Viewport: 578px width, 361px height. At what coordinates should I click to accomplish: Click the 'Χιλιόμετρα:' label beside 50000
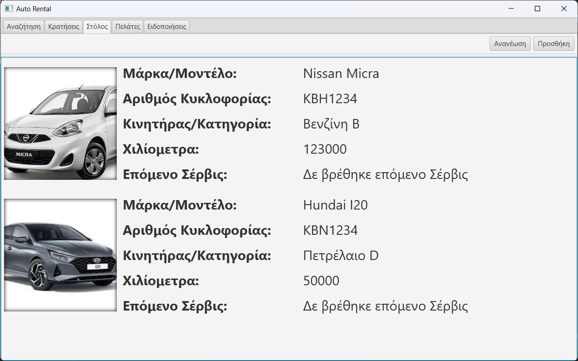[161, 281]
